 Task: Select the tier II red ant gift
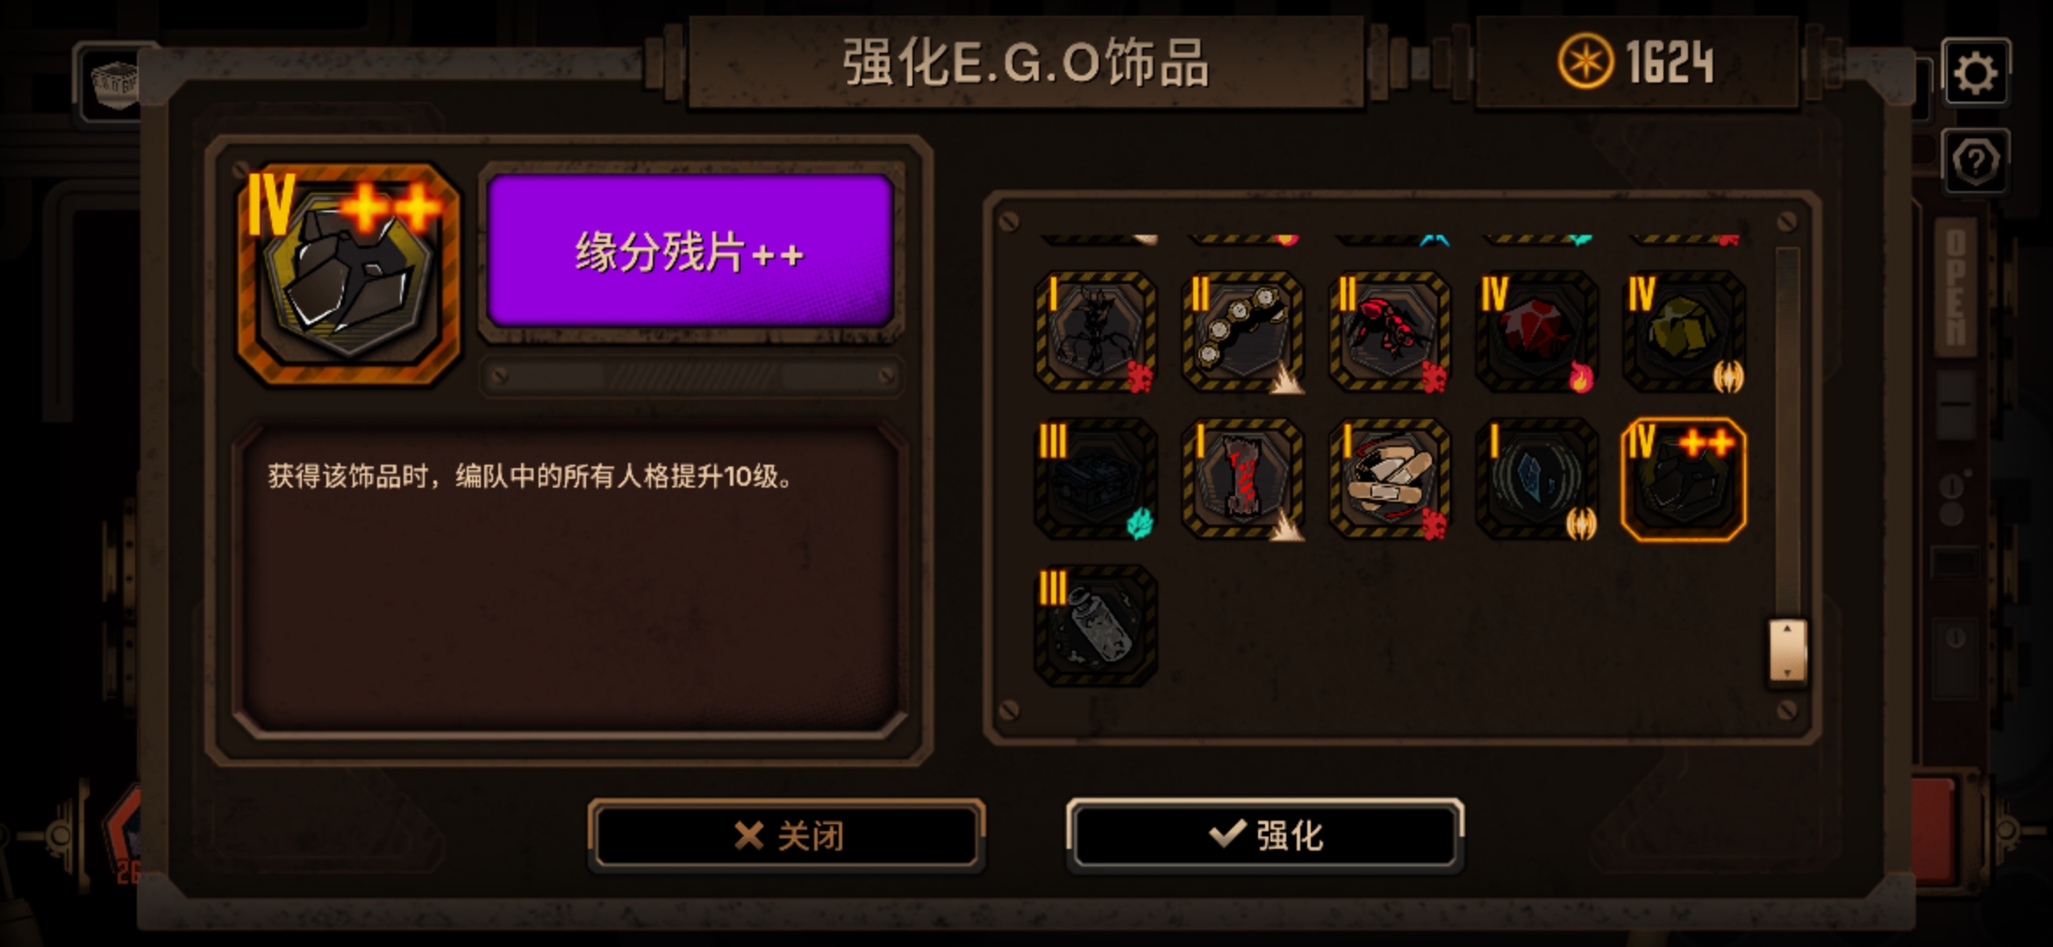point(1390,331)
